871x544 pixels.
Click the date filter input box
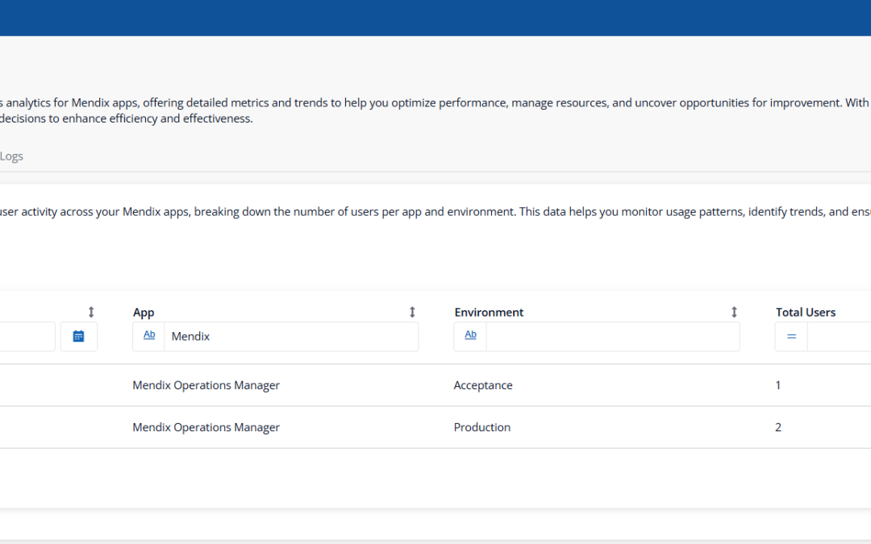pos(27,336)
